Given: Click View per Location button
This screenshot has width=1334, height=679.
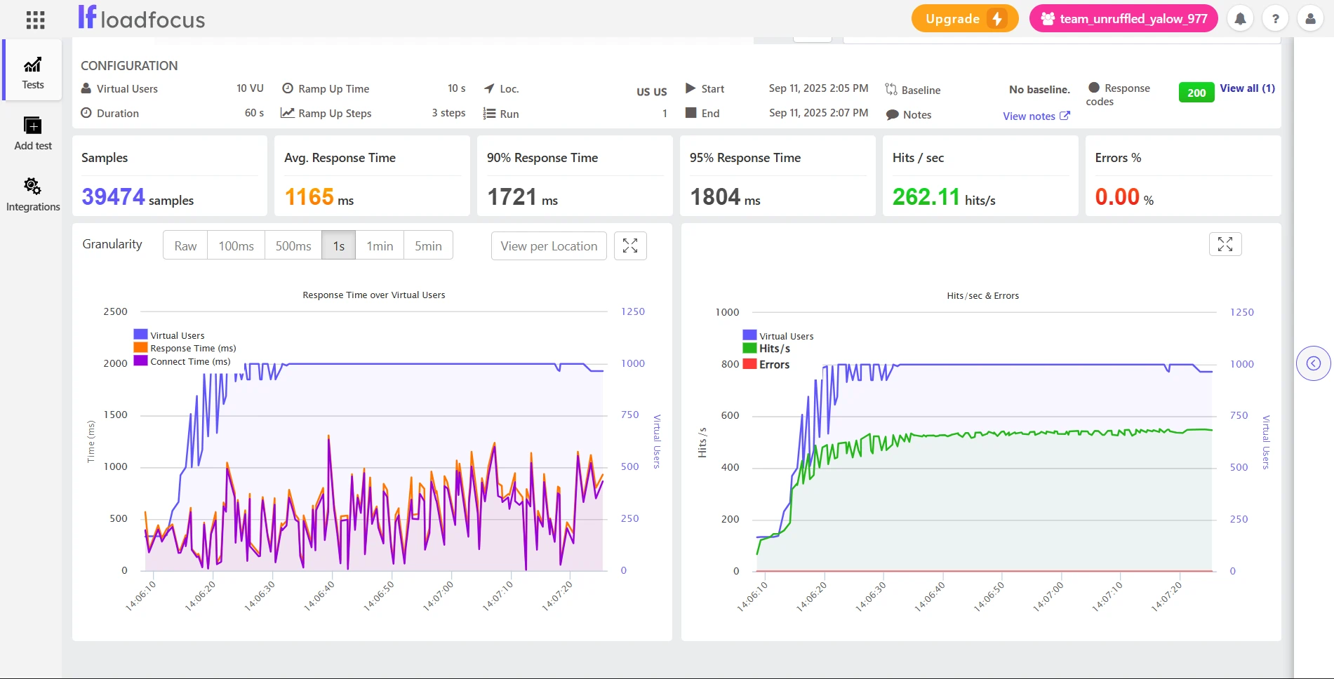Looking at the screenshot, I should [x=549, y=246].
